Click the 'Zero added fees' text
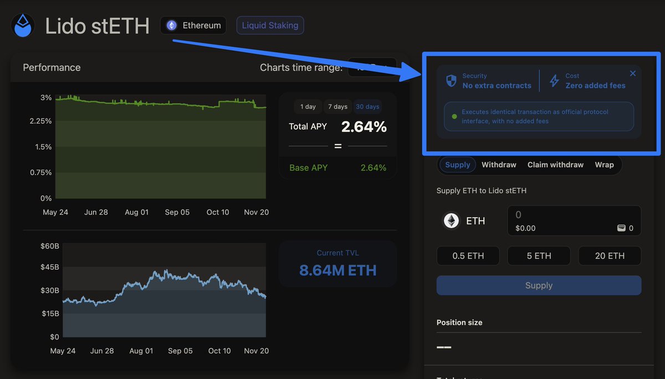665x379 pixels. pos(595,86)
